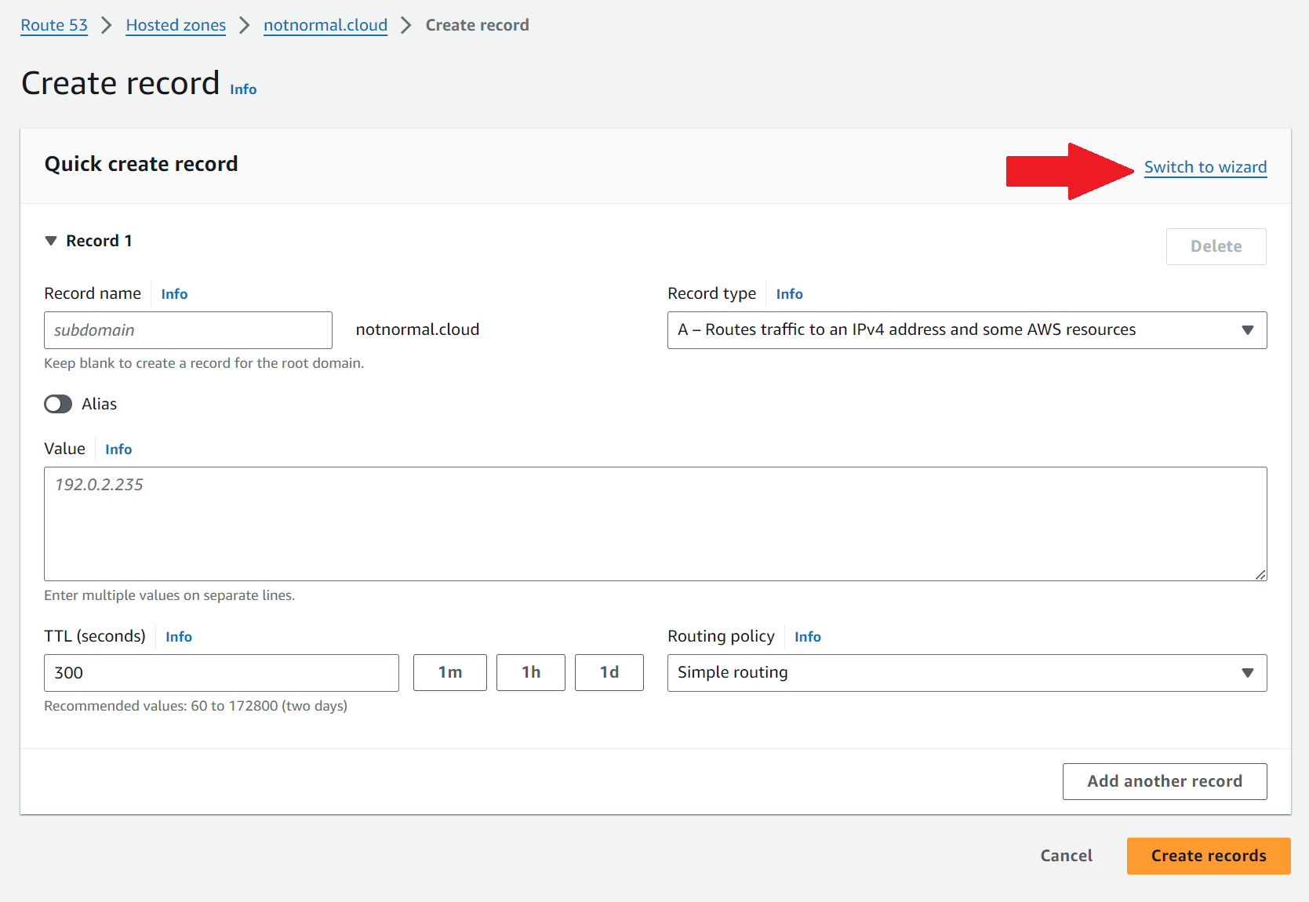
Task: Click the Delete button for Record 1
Action: 1216,246
